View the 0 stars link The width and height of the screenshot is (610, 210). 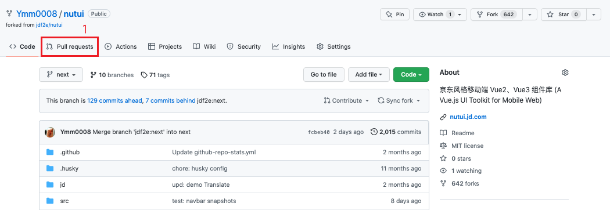pyautogui.click(x=461, y=158)
